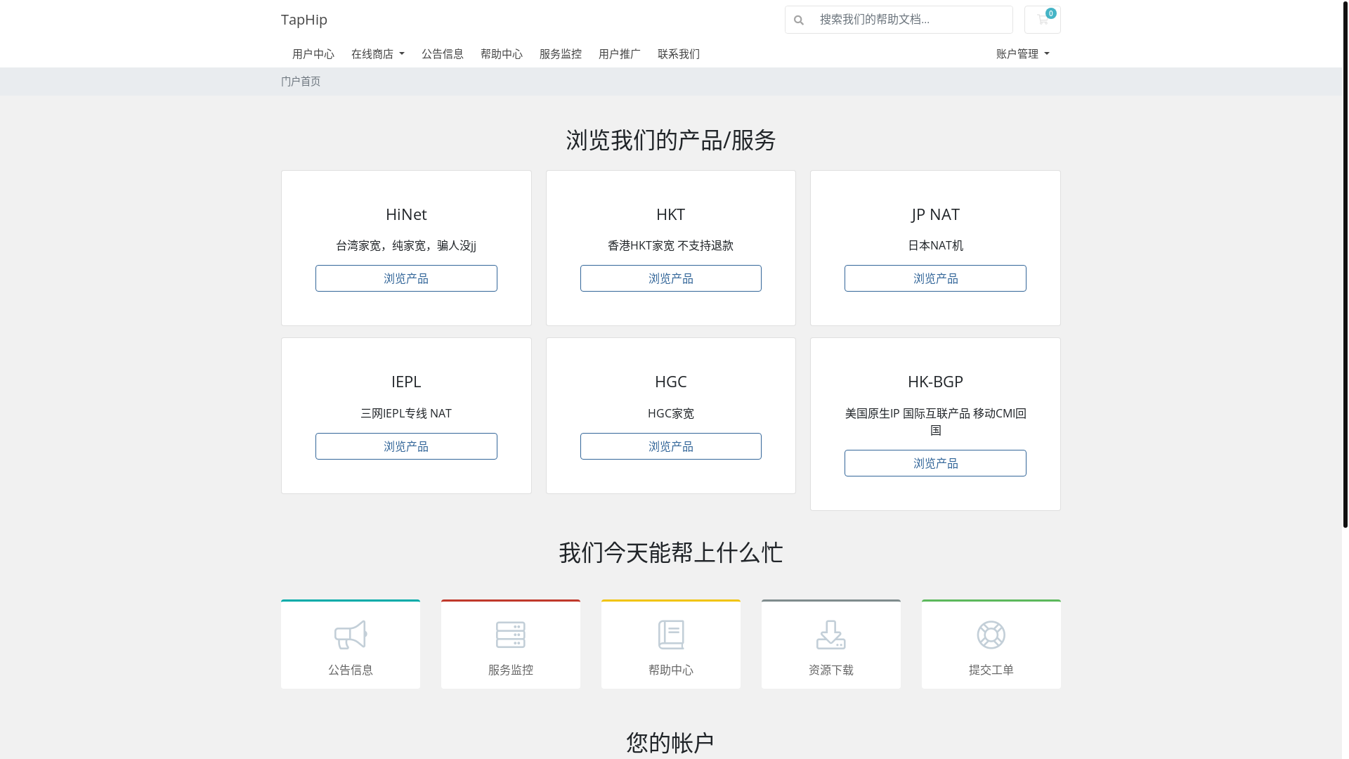Click the 资源下载 card label
Screen dimensions: 1349x759
point(831,670)
